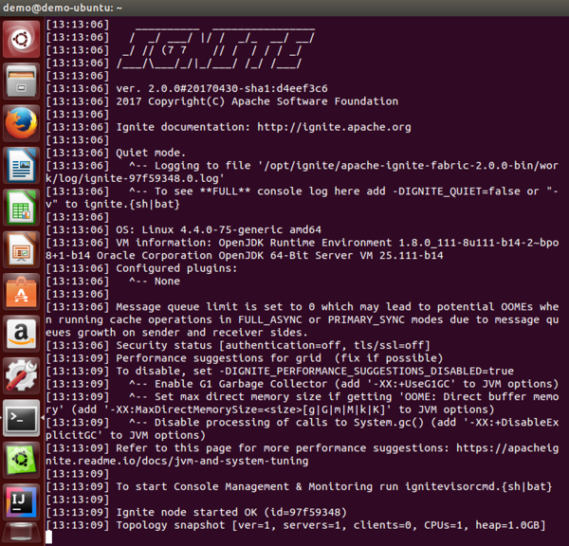Switch to the Terminal launcher icon
Viewport: 569px width, 546px height.
[21, 418]
